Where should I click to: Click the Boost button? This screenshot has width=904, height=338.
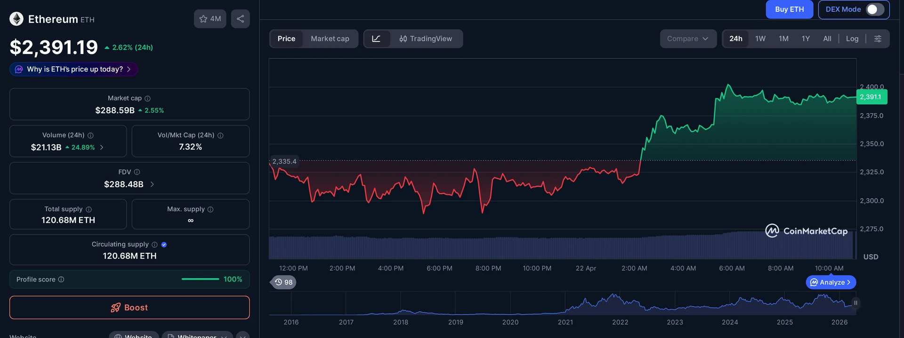pyautogui.click(x=129, y=307)
